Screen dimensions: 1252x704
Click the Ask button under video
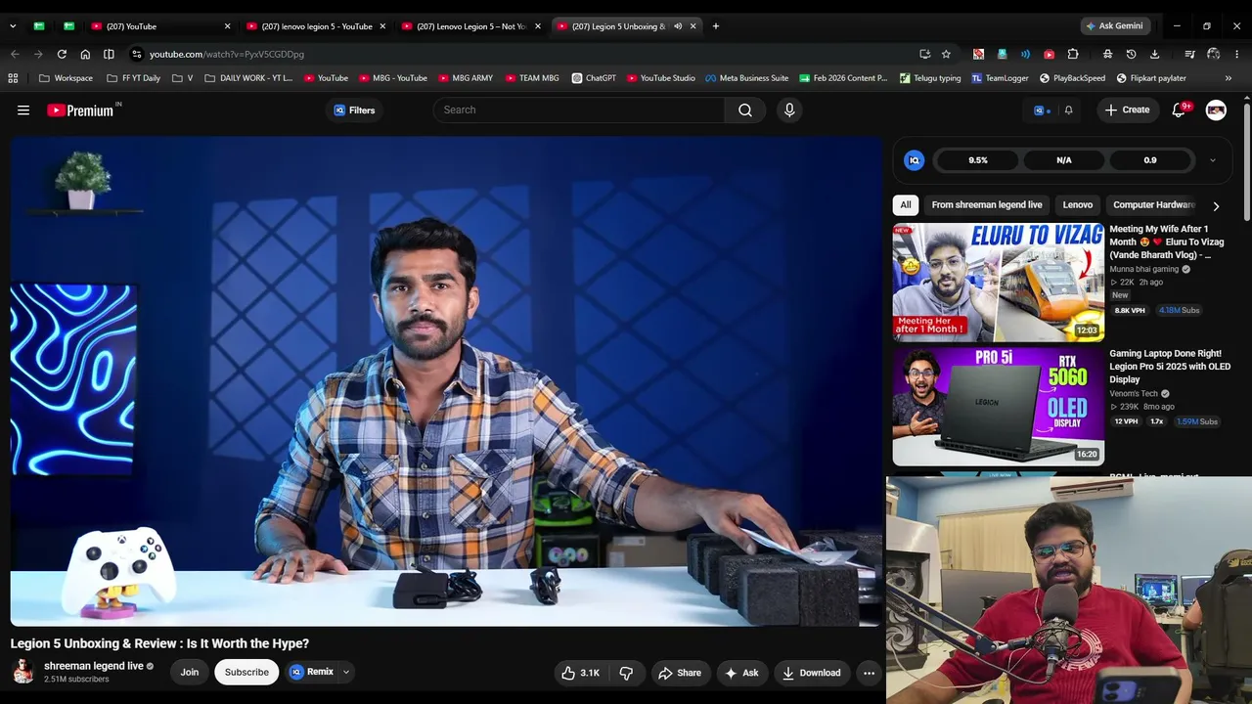741,673
